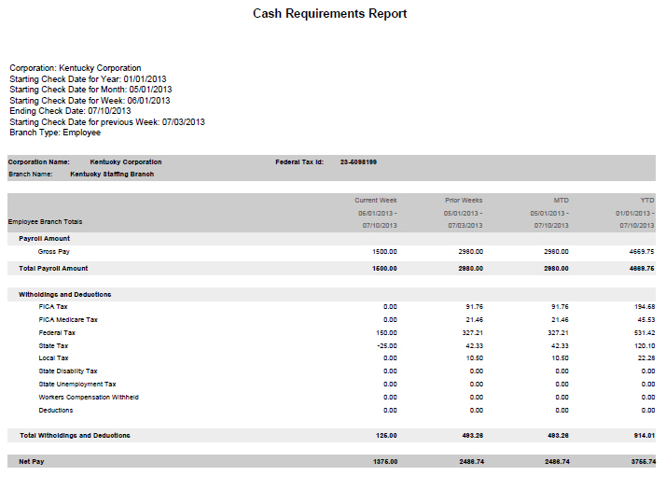Click the YTD column header
This screenshot has height=490, width=666.
tap(647, 200)
